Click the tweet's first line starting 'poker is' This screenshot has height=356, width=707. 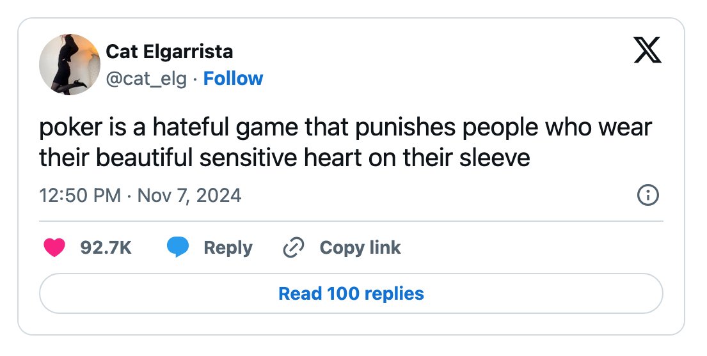(x=346, y=128)
